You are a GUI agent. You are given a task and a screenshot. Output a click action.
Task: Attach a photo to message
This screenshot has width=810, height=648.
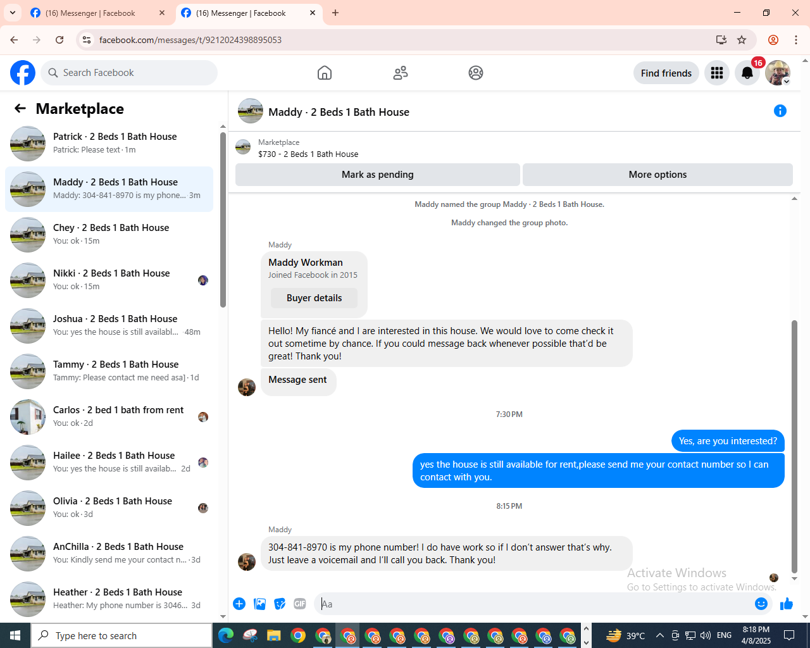point(259,604)
